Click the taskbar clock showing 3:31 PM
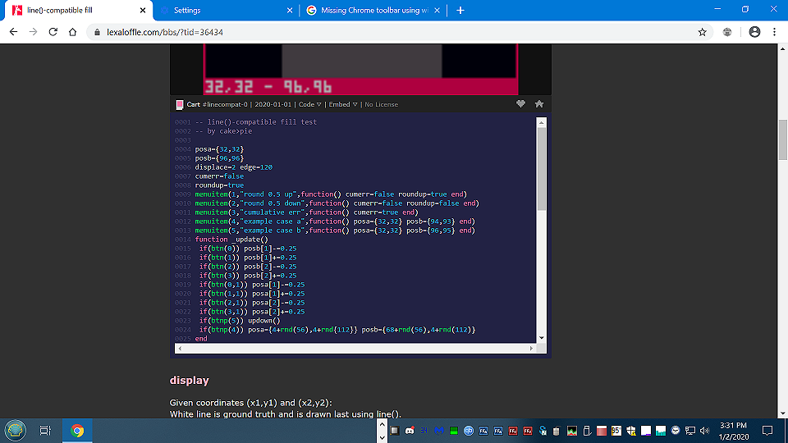This screenshot has height=443, width=788. pos(734,431)
